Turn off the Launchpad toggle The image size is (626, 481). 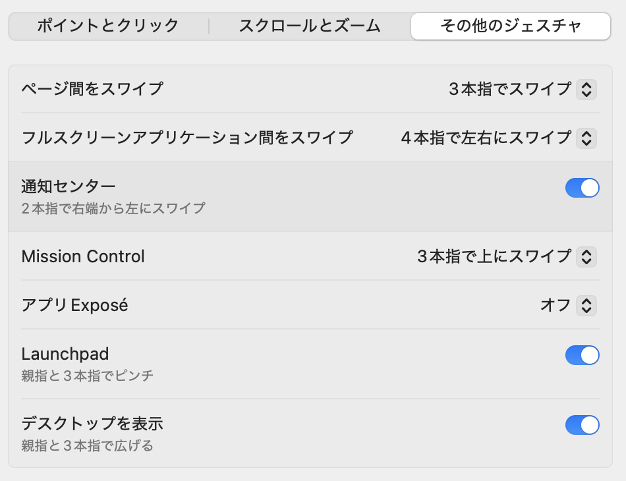point(582,356)
